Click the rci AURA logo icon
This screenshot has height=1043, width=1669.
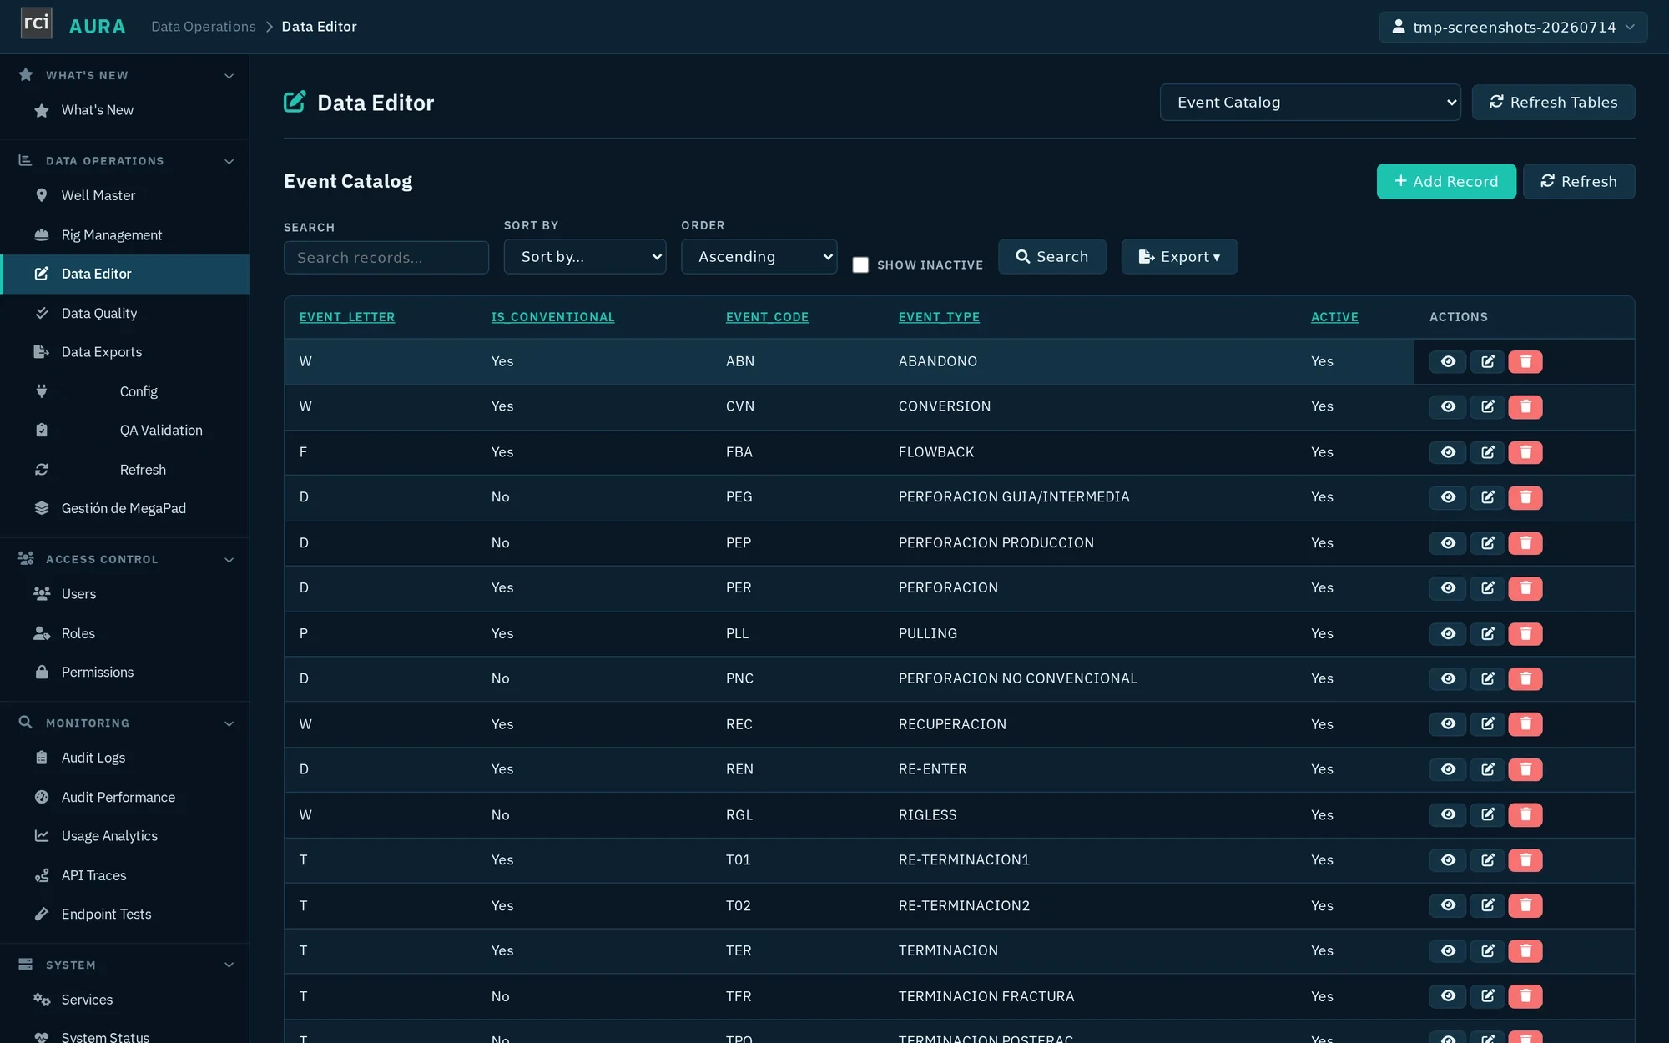click(x=36, y=23)
